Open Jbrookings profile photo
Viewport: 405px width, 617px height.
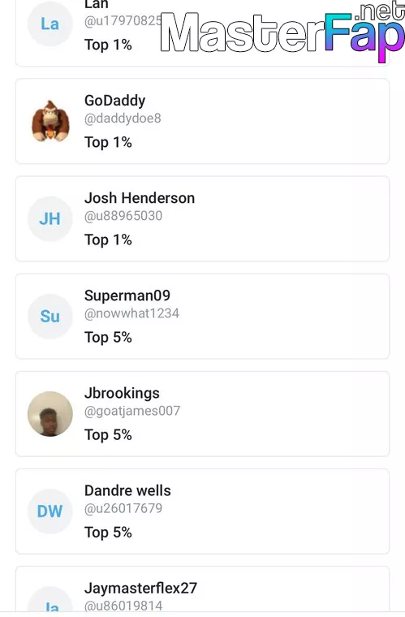(x=50, y=414)
